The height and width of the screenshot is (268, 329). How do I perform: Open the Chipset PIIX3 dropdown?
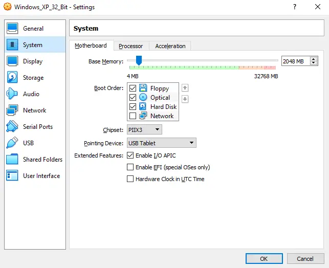coord(144,129)
